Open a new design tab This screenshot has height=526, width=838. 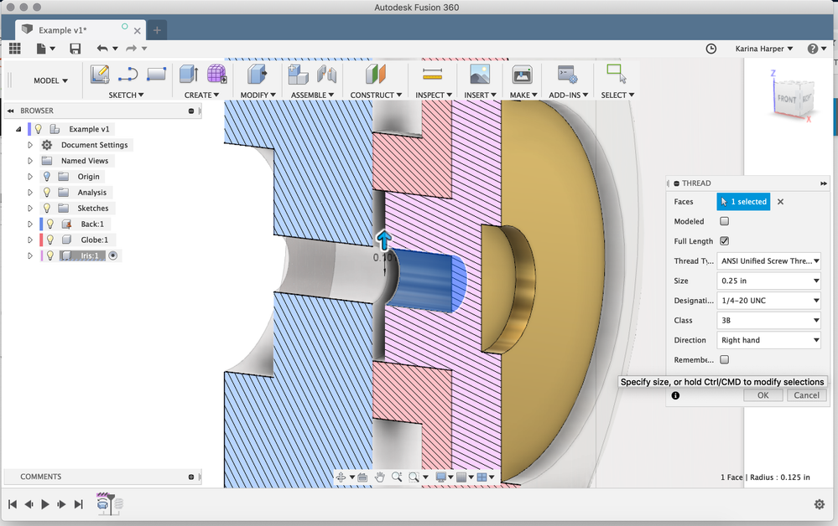[x=157, y=30]
